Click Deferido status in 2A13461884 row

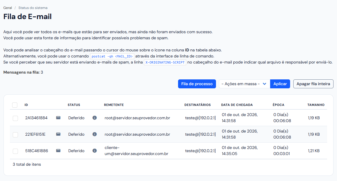coord(76,118)
